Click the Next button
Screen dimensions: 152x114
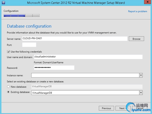coord(123,108)
